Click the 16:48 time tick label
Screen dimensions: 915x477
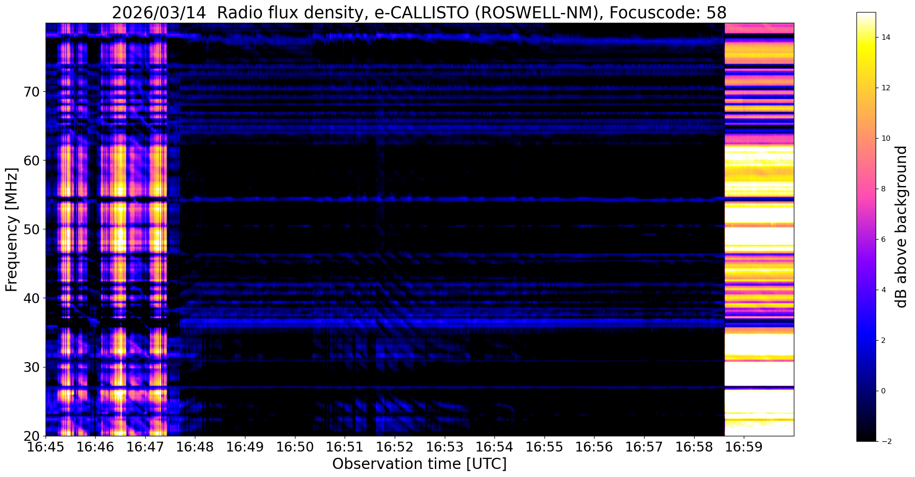coord(195,447)
